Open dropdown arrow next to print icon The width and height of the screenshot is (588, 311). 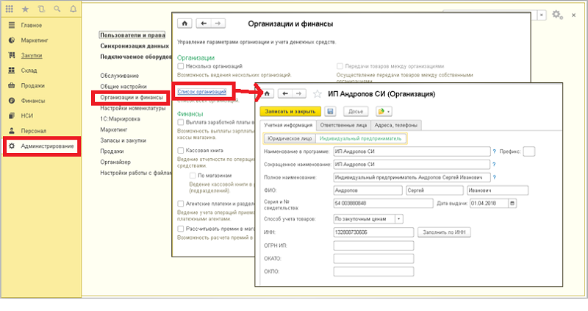coord(389,112)
